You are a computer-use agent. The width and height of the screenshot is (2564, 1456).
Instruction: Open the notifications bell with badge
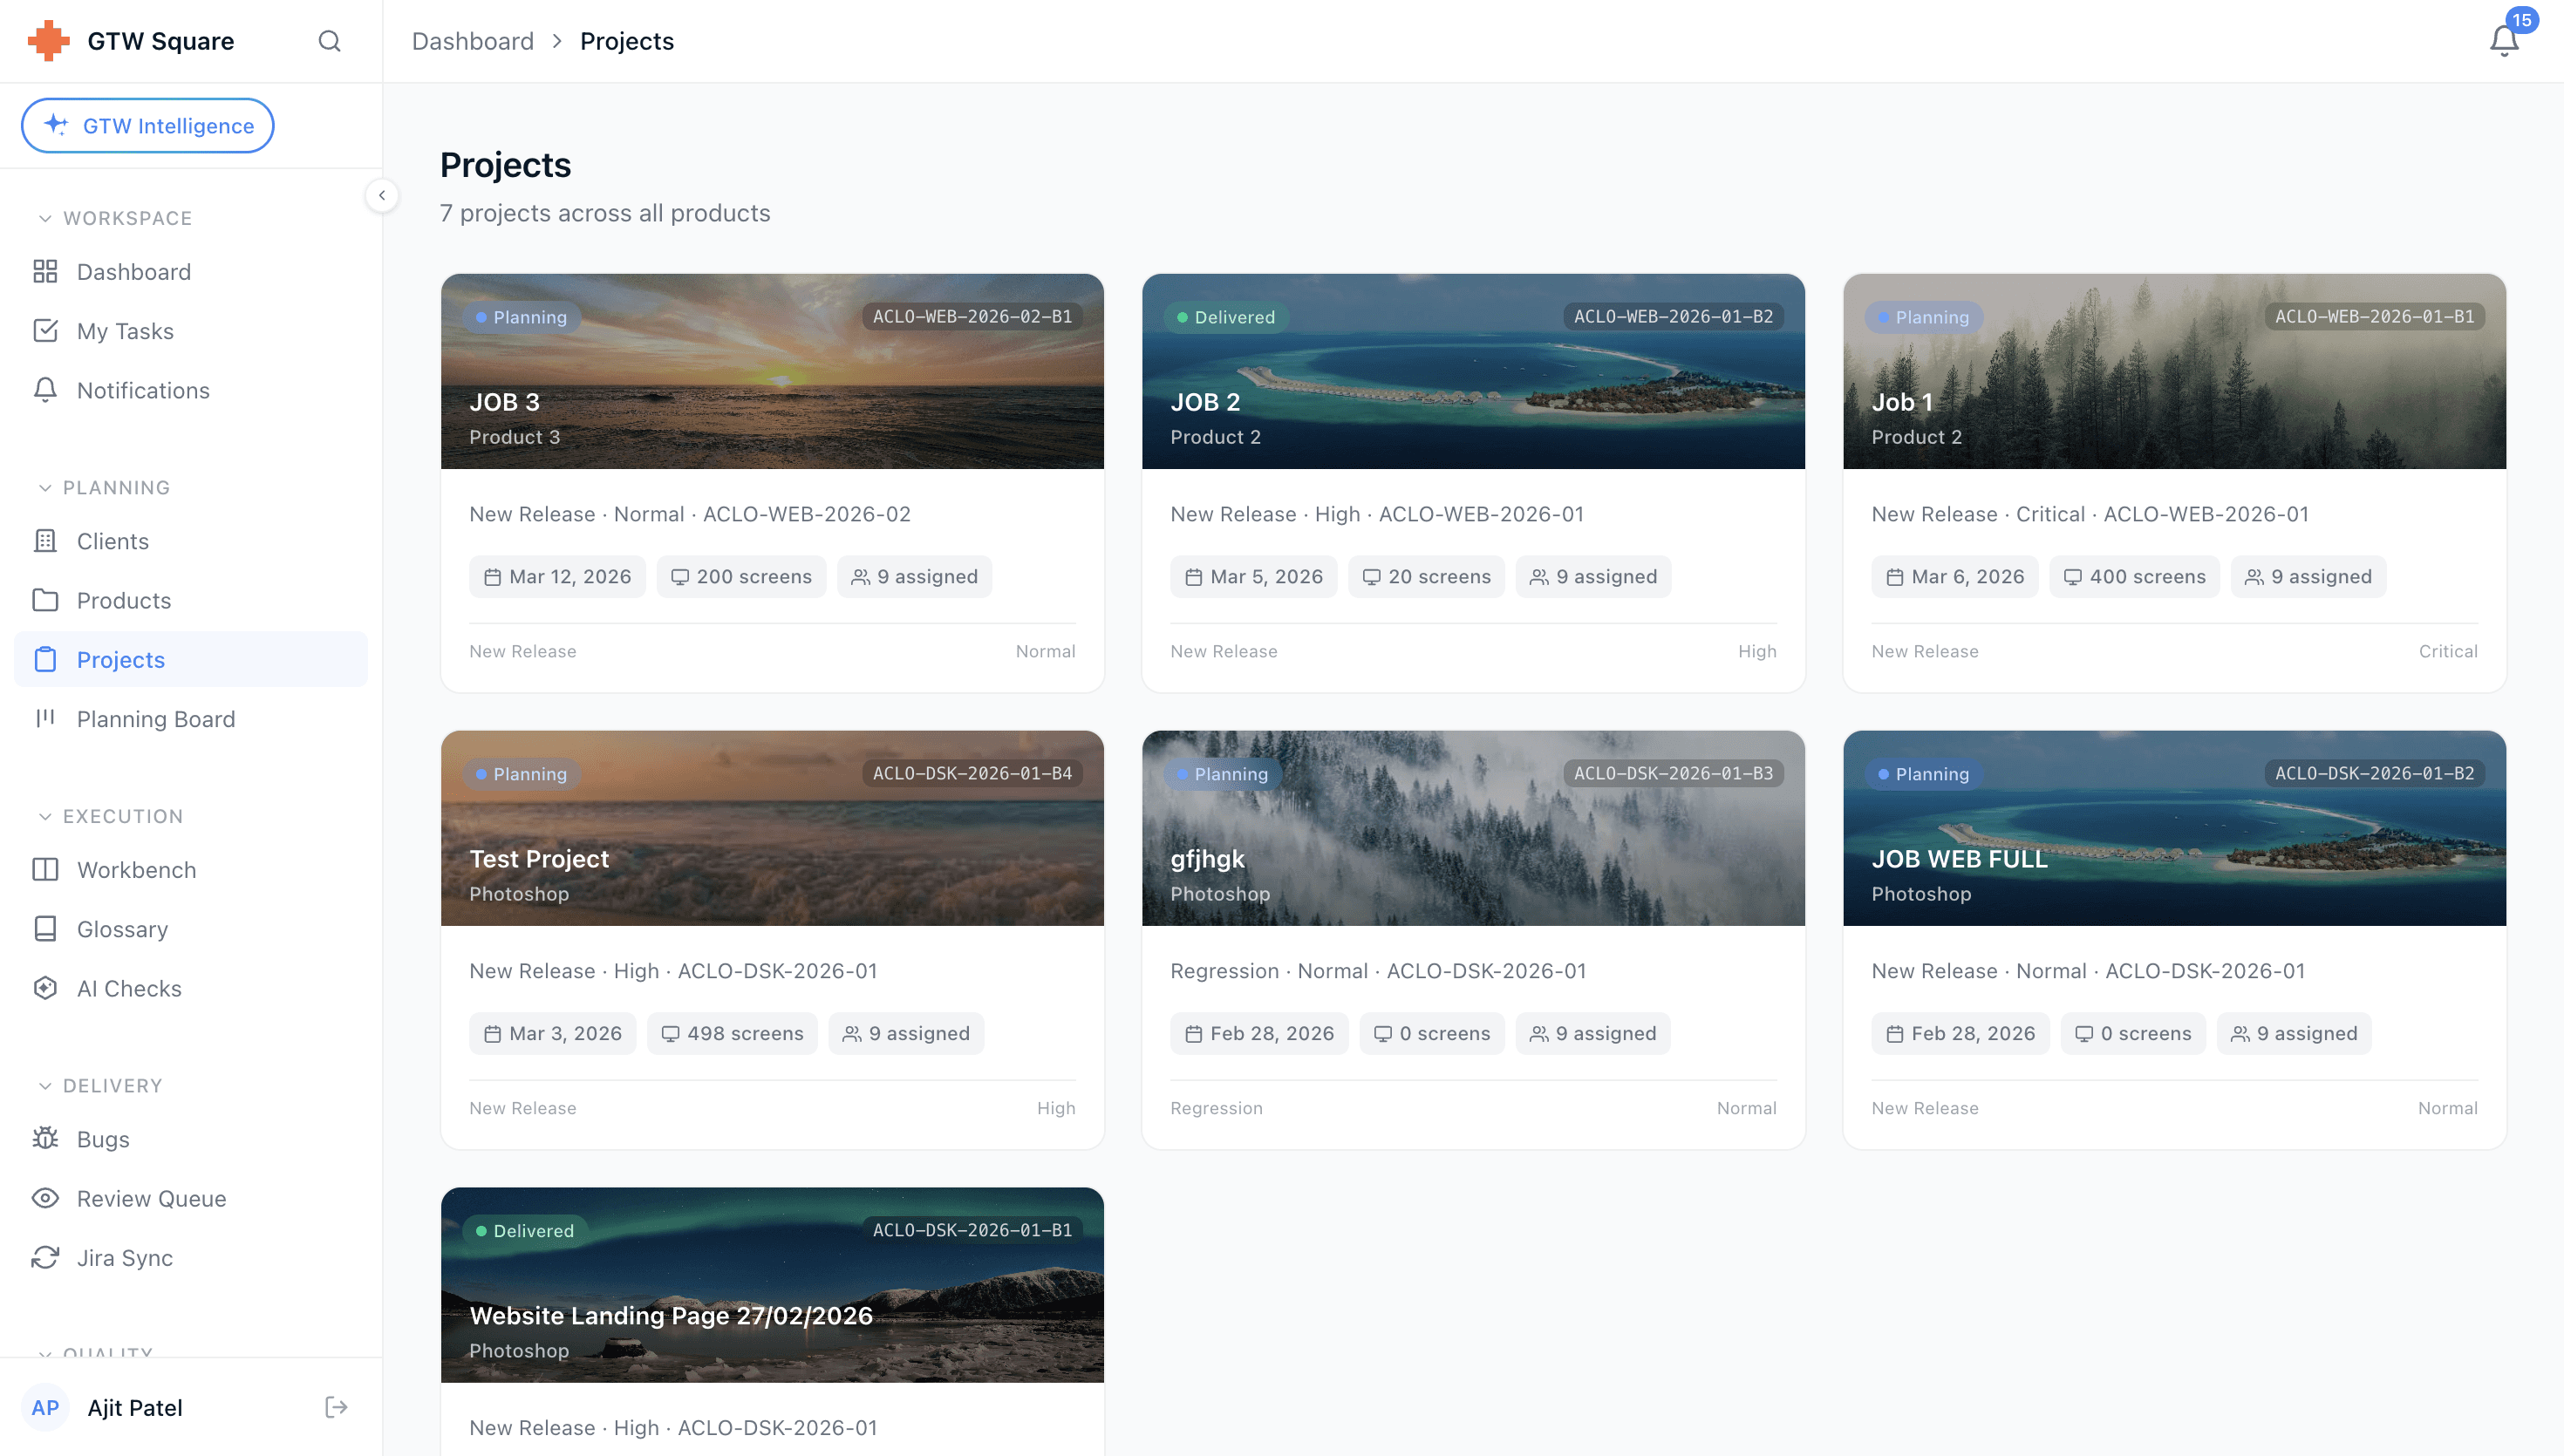coord(2503,40)
